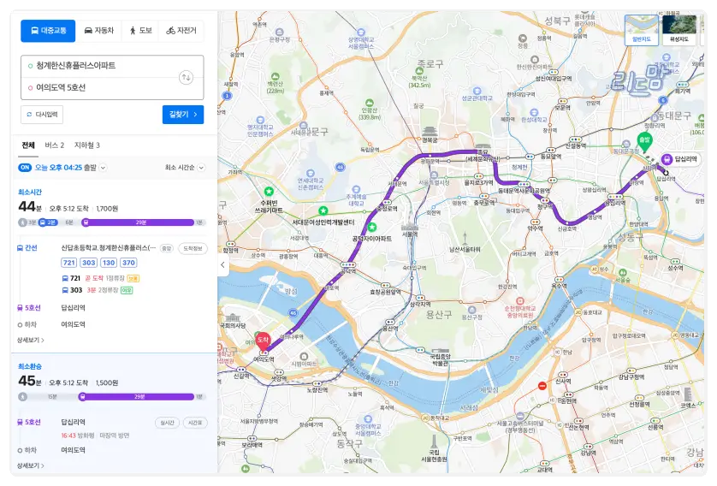
Task: Select the 자전거 bicycle tab
Action: [181, 31]
